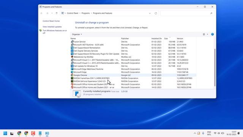
Task: Sort by the Installed On column header
Action: (156, 38)
